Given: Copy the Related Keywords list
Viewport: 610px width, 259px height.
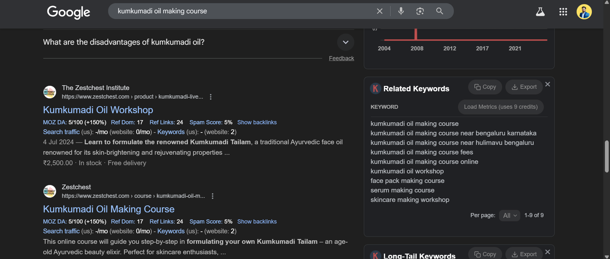Looking at the screenshot, I should point(485,87).
